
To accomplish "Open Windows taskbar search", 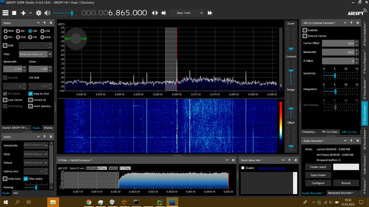I will coord(18,202).
